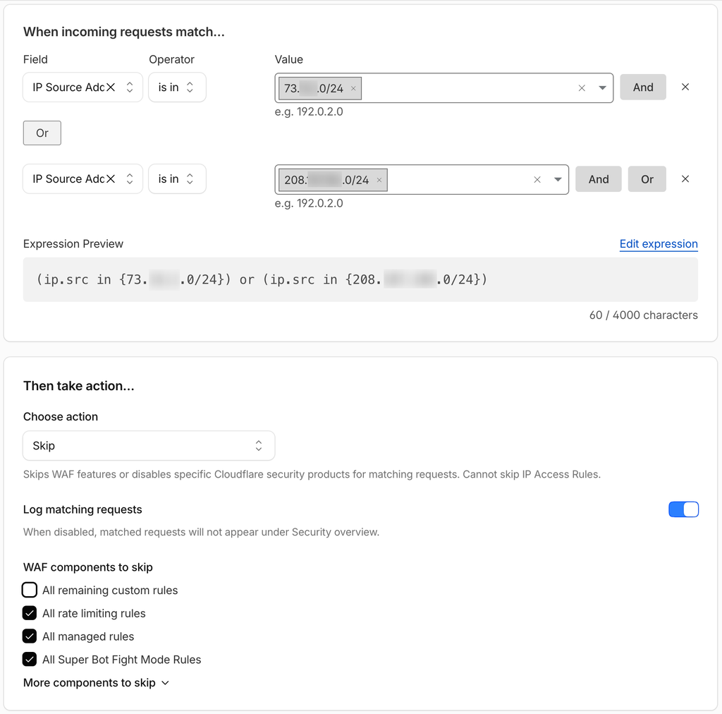Uncheck All Super Bot Fight Mode Rules

tap(30, 659)
